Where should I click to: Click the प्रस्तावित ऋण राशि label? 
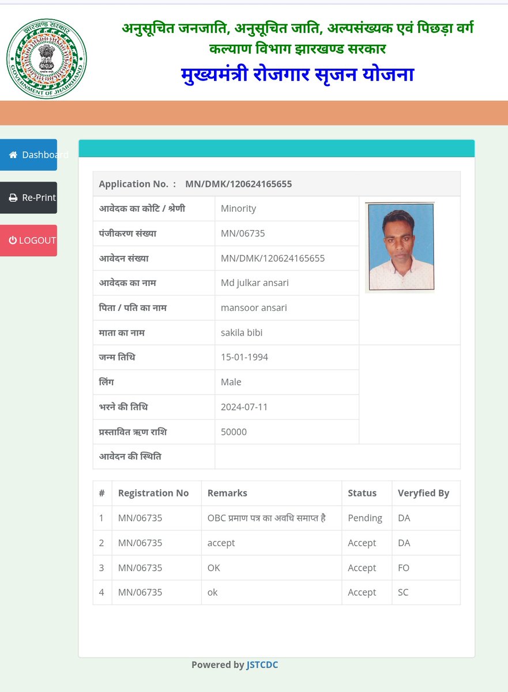click(133, 432)
